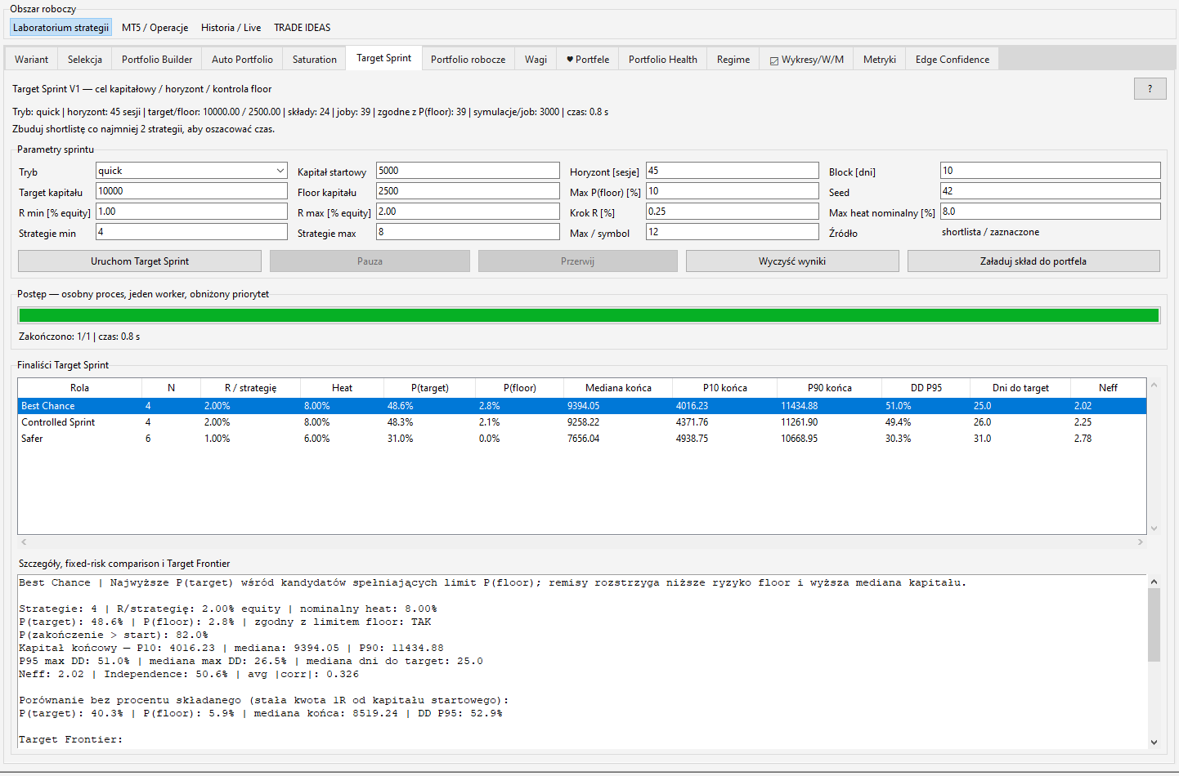Open the help question mark button
Screen dimensions: 1179x776
tap(1150, 88)
